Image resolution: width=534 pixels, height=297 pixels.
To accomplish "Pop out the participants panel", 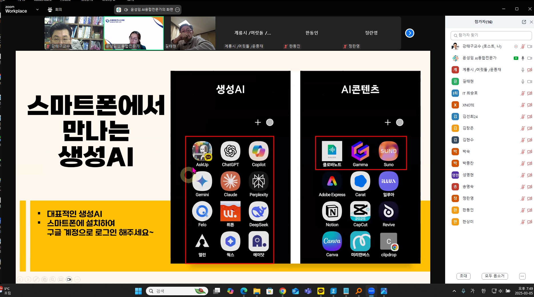I will (524, 22).
